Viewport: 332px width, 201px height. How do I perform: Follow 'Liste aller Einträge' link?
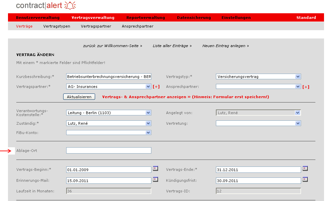click(x=172, y=46)
